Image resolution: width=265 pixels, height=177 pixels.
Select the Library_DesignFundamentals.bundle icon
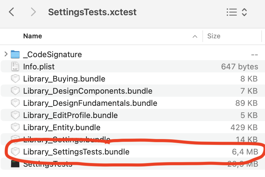(15, 103)
